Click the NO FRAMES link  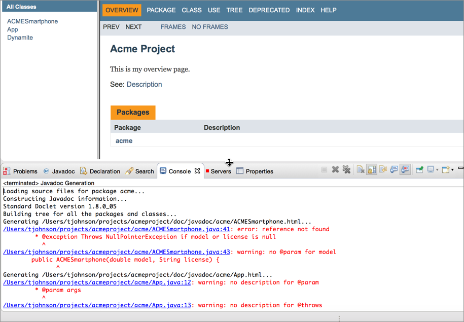click(210, 27)
